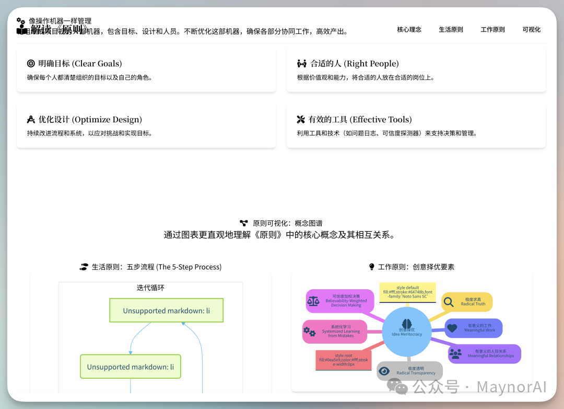Click the eye icon on Radical Transparency node
This screenshot has width=564, height=409.
[383, 371]
